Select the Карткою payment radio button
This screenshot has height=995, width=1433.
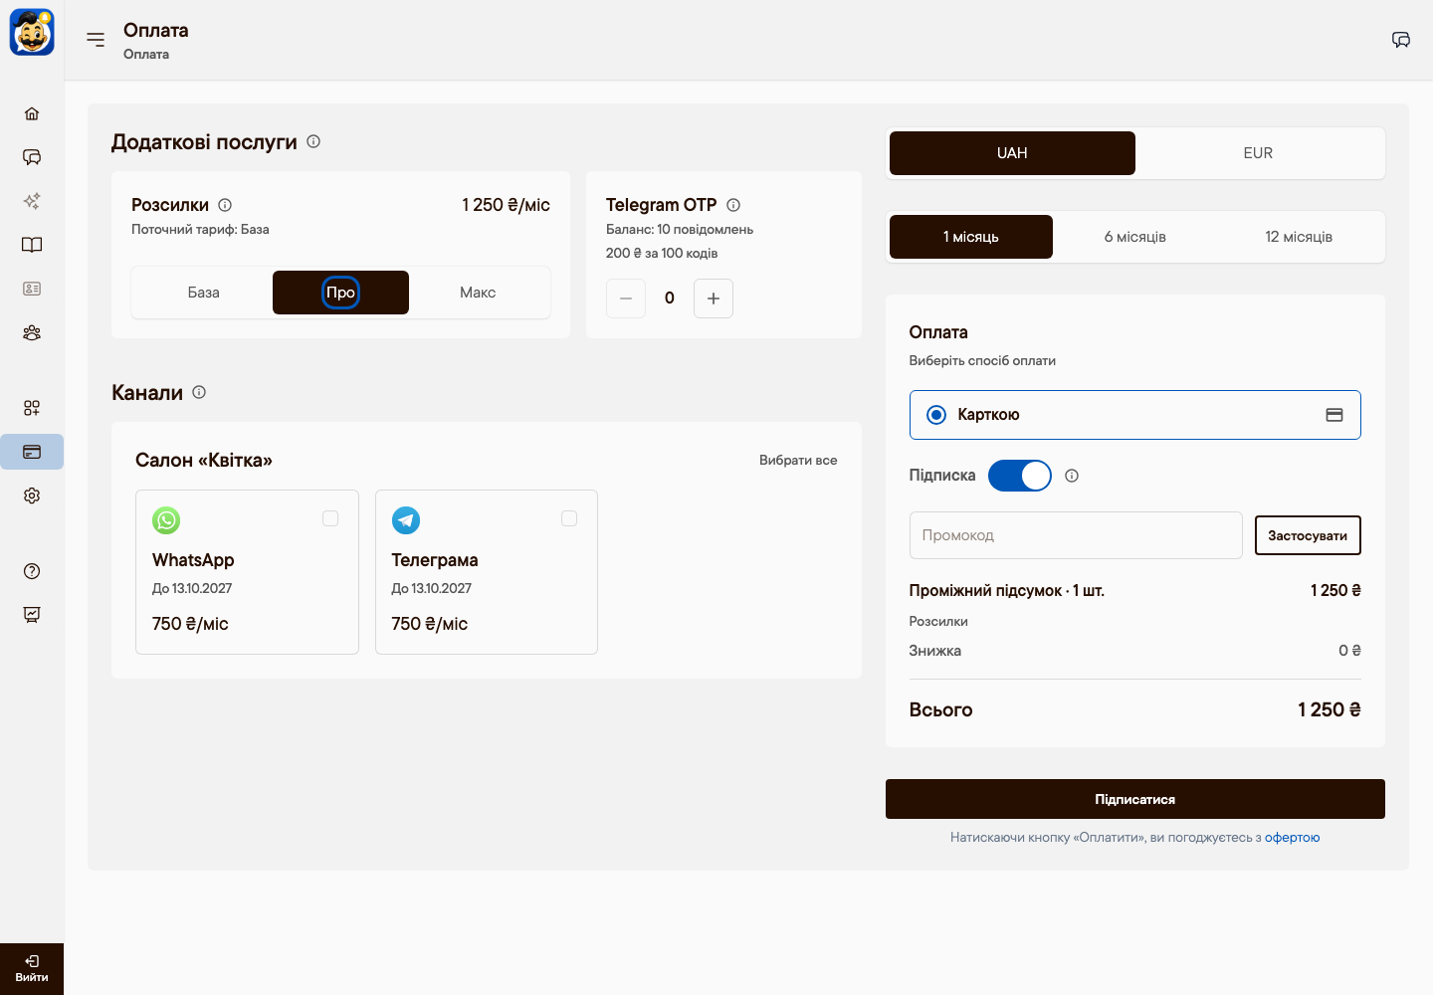(936, 415)
